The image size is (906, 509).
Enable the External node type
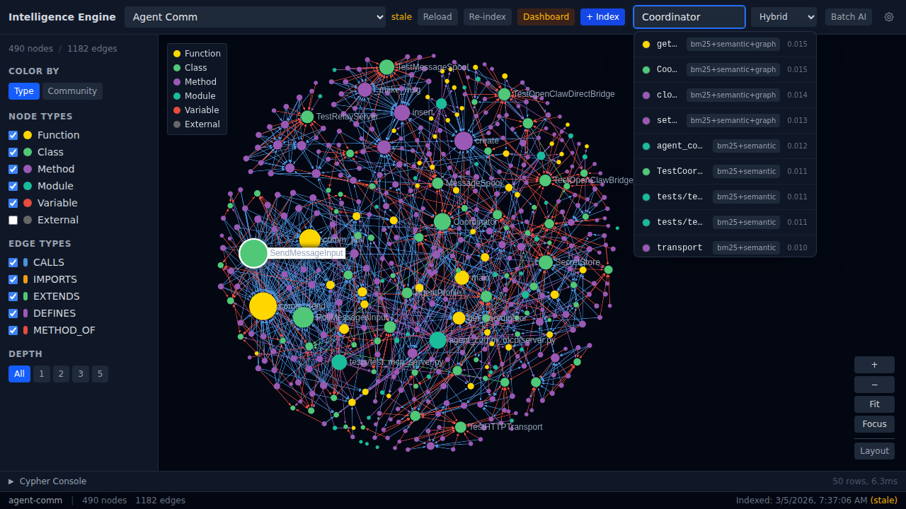click(12, 220)
